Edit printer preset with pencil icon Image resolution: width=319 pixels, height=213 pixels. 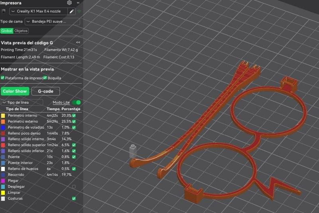72,12
